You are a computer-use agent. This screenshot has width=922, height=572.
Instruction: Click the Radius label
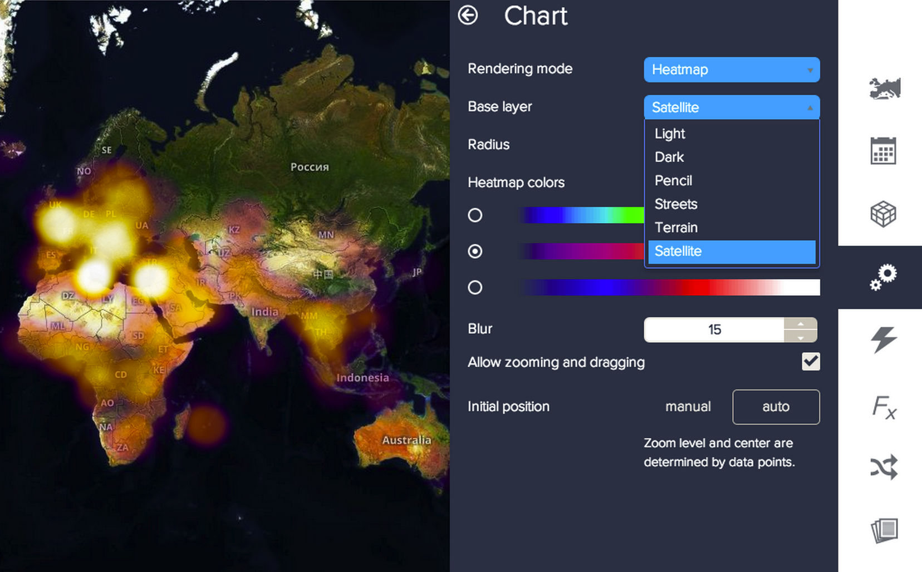[488, 145]
